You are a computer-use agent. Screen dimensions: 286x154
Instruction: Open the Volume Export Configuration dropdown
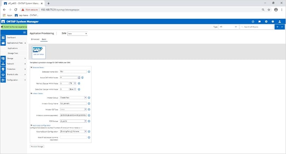tap(73, 131)
